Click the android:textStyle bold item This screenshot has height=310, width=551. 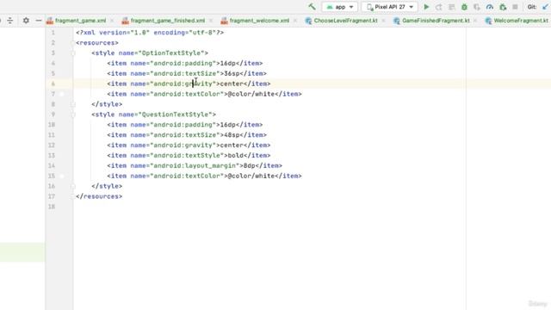189,155
